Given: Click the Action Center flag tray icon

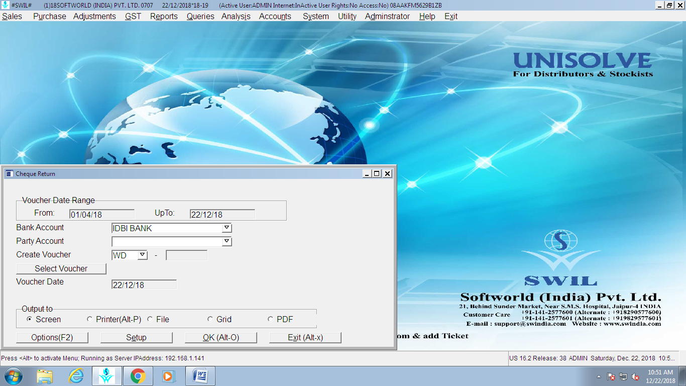Looking at the screenshot, I should pyautogui.click(x=611, y=376).
